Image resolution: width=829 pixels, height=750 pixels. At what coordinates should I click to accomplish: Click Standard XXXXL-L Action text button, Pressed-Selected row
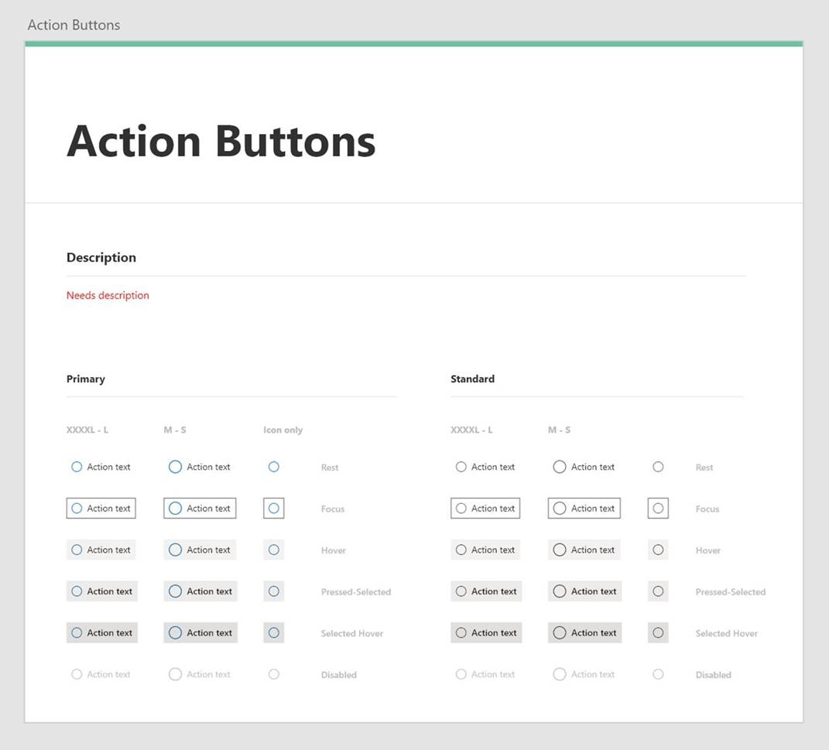point(486,591)
